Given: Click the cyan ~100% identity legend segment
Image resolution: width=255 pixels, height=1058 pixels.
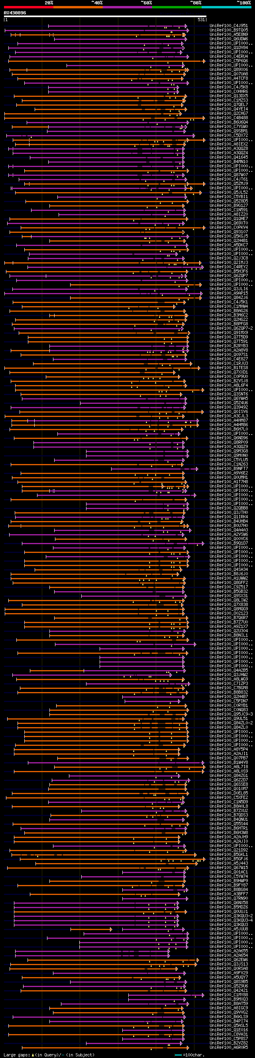Looking at the screenshot, I should 226,7.
